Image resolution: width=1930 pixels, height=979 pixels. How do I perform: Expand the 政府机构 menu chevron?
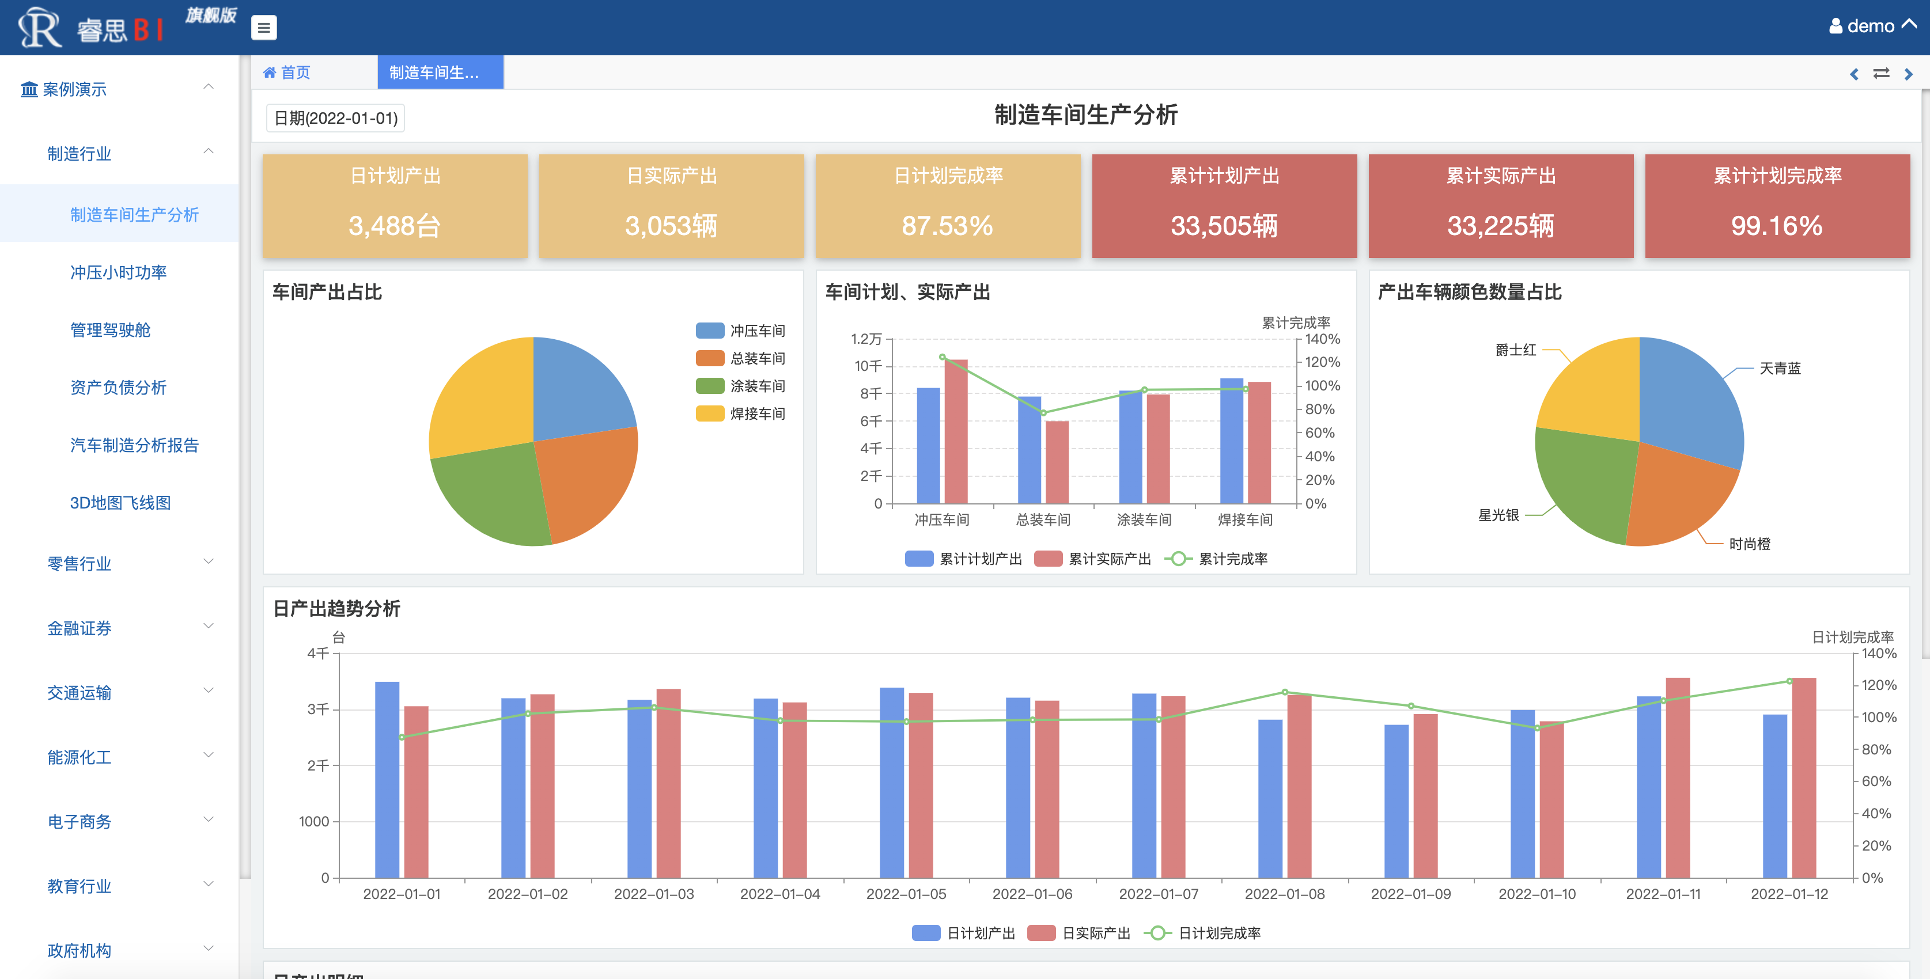click(209, 948)
